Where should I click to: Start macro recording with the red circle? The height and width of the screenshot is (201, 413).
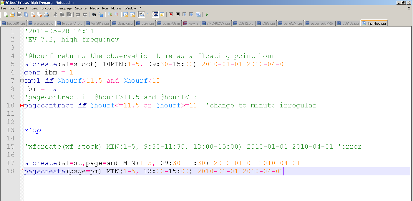[171, 14]
